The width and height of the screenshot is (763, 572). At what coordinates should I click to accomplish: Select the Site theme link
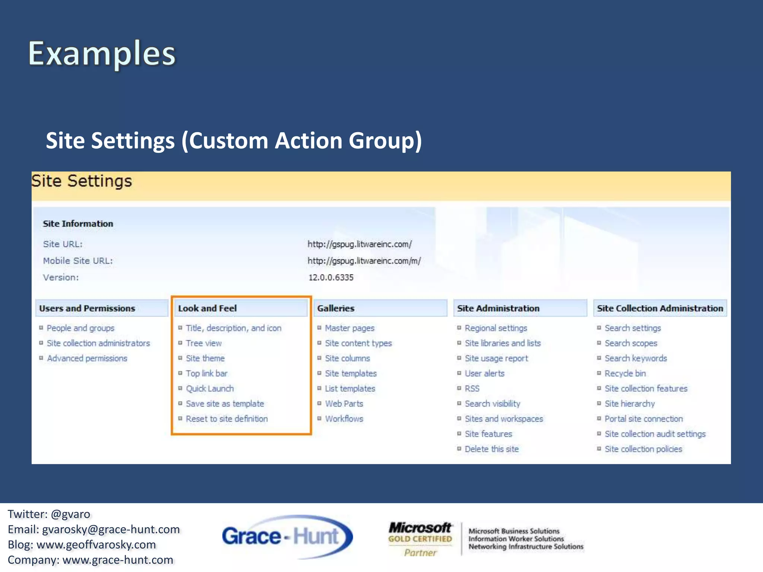(205, 358)
